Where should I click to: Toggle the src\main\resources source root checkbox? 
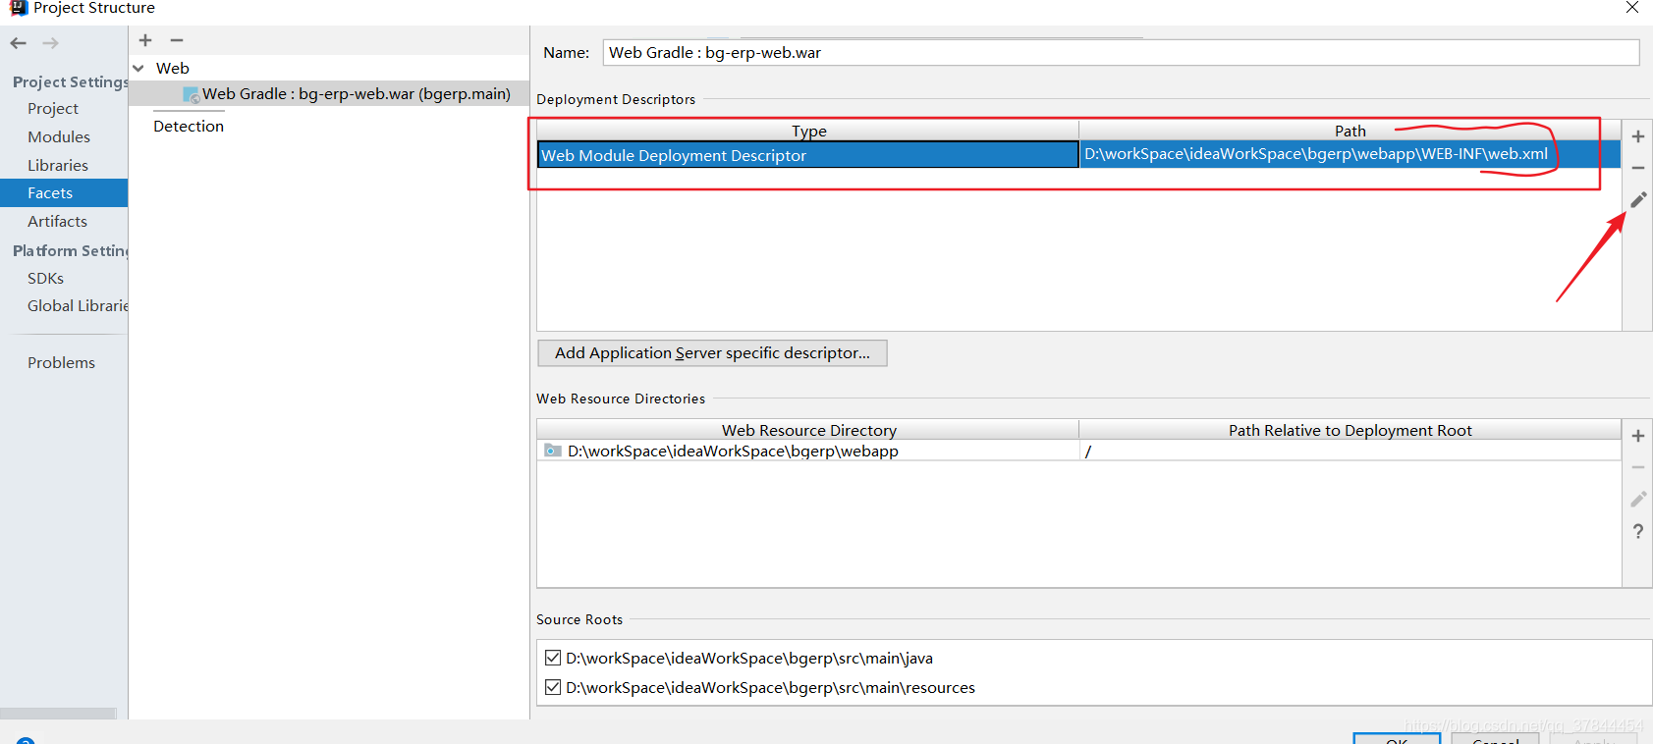(x=553, y=687)
